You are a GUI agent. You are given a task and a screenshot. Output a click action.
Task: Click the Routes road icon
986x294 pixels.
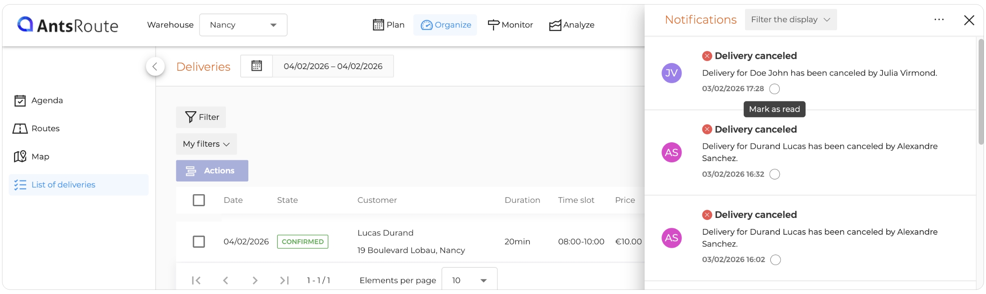pos(20,129)
